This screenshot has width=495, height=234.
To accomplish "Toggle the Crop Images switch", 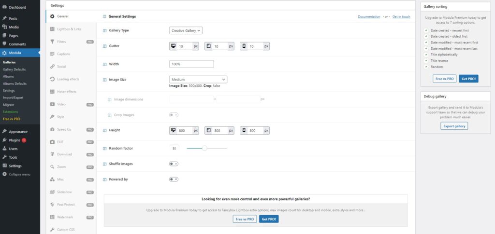I will pyautogui.click(x=174, y=115).
